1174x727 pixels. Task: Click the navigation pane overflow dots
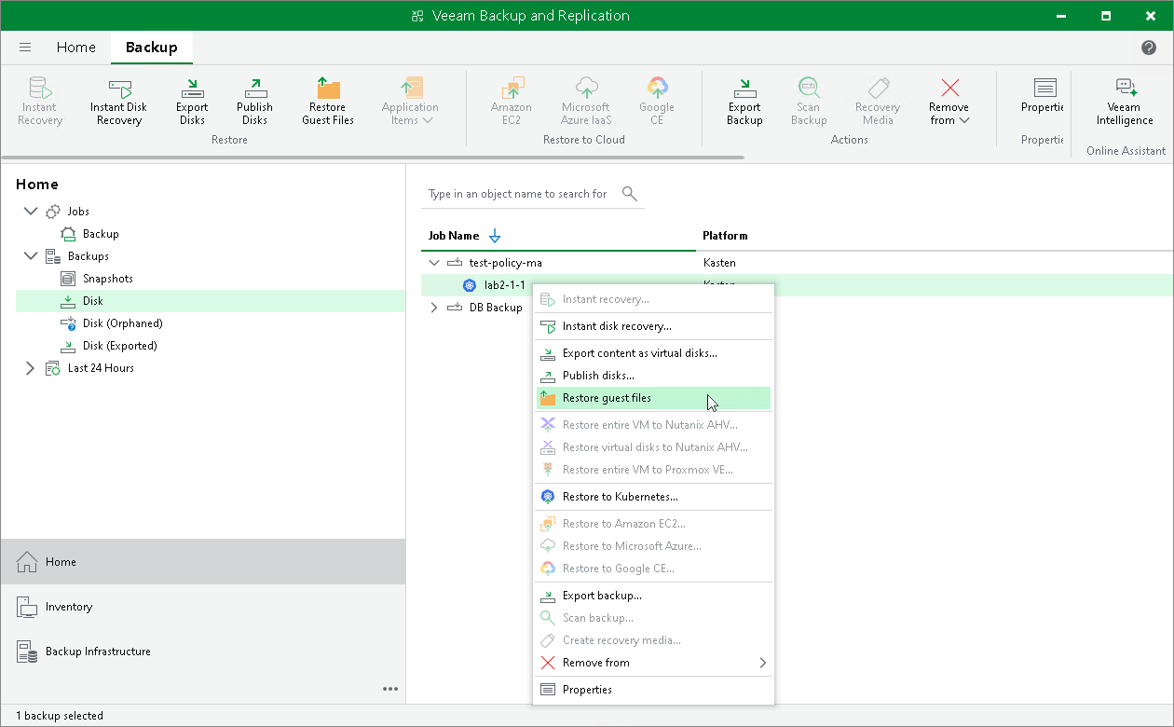(390, 690)
